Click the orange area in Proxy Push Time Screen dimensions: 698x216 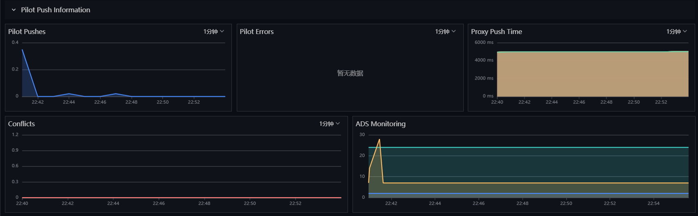[x=593, y=74]
